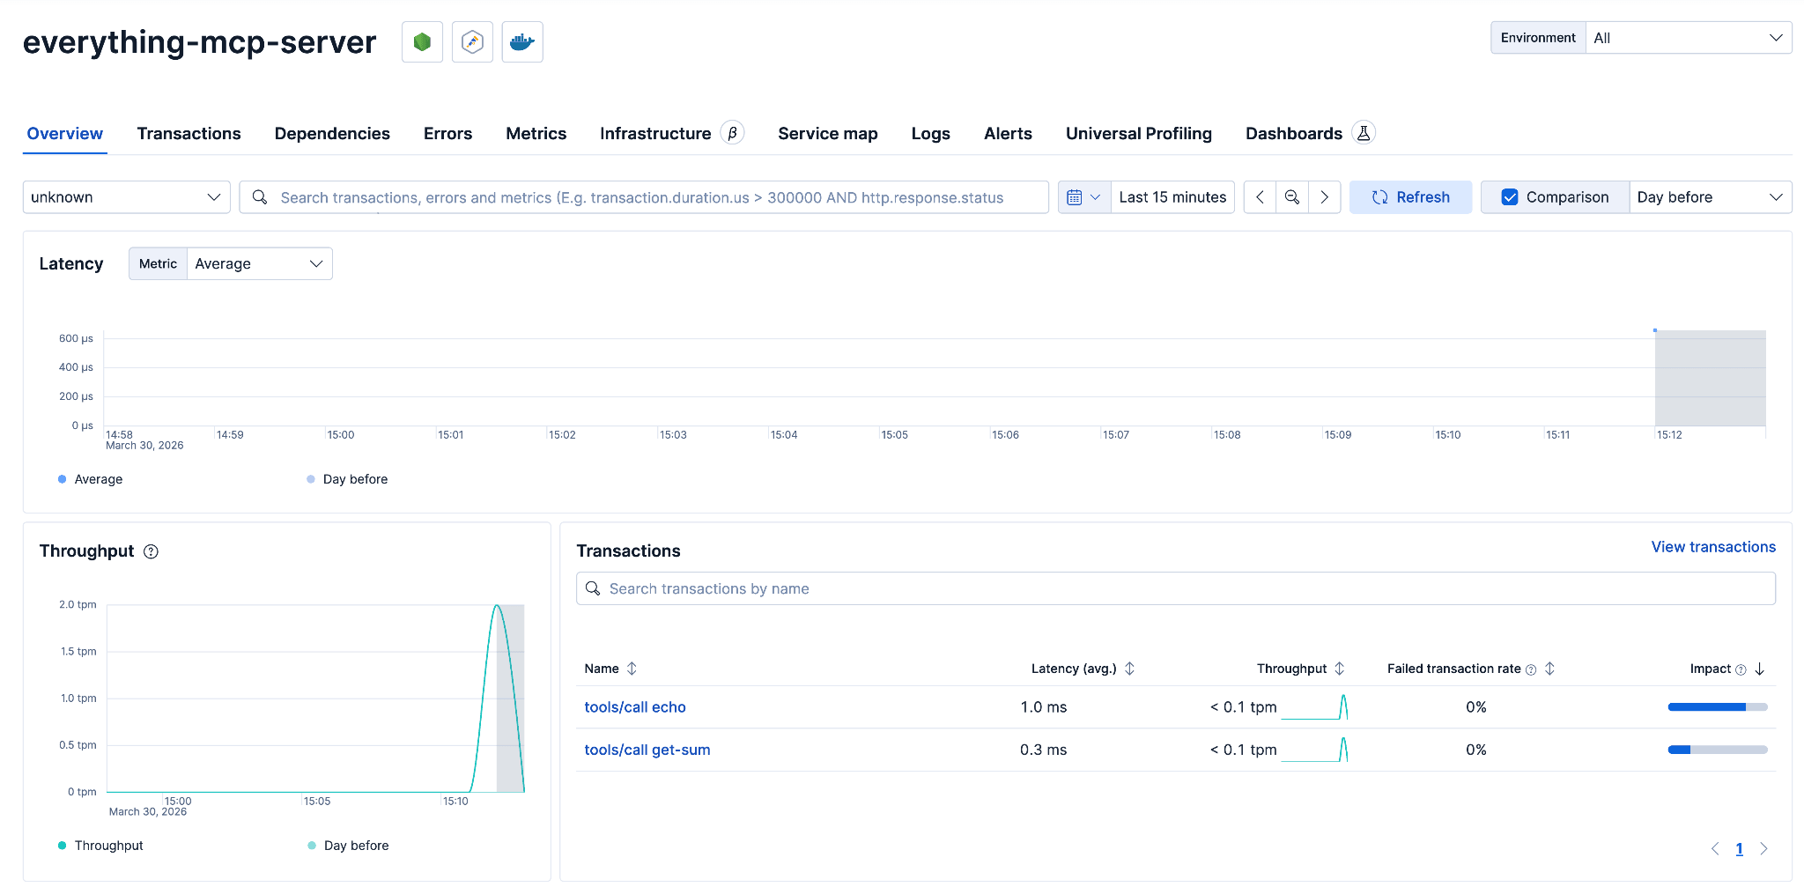The height and width of the screenshot is (887, 1804).
Task: Sort transactions by Latency (avg.)
Action: tap(1129, 669)
